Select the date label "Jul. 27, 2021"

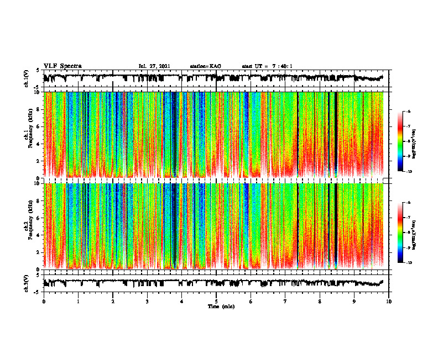tap(154, 66)
